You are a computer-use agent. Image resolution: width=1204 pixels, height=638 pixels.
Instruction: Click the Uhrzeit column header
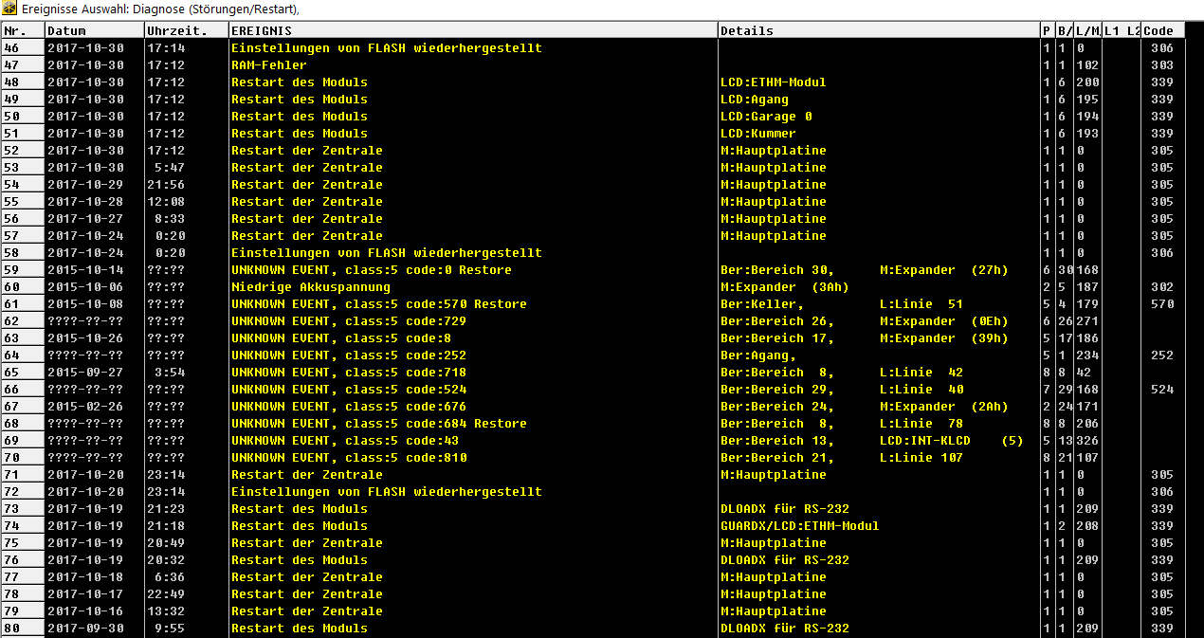click(x=185, y=30)
